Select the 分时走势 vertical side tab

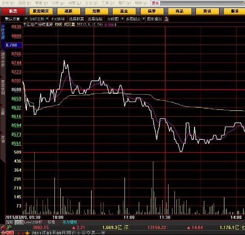pos(3,32)
